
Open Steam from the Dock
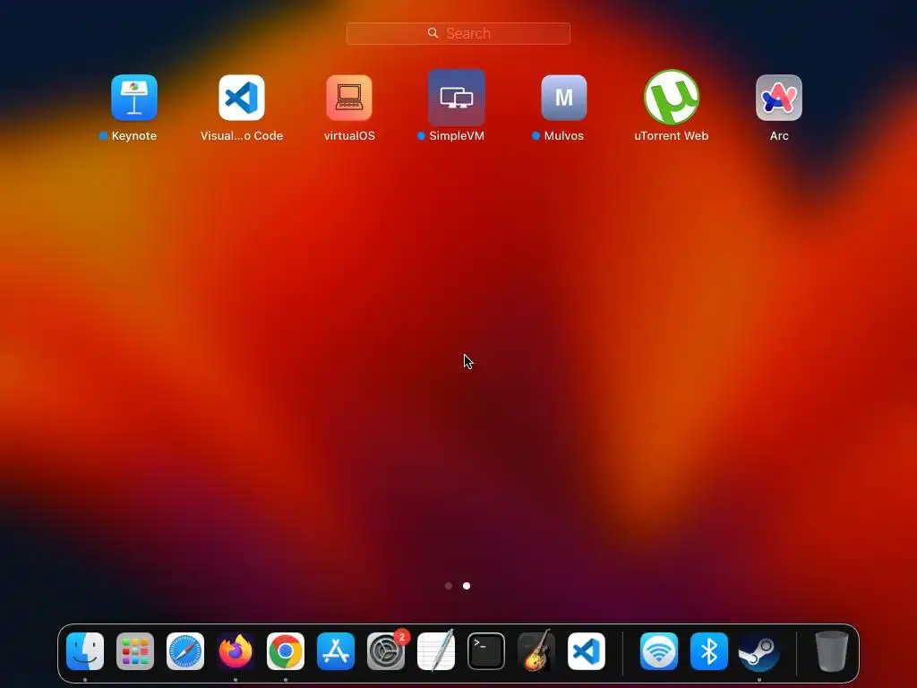tap(759, 651)
